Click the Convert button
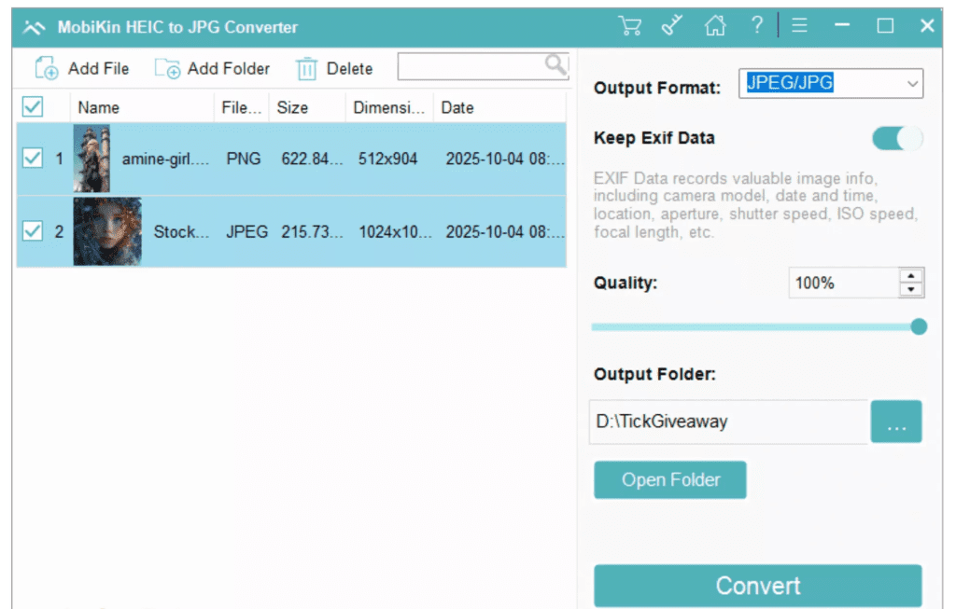 click(758, 586)
